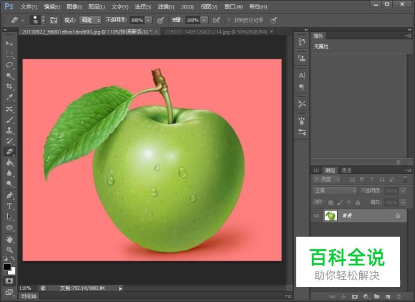Open the Image menu

(74, 7)
